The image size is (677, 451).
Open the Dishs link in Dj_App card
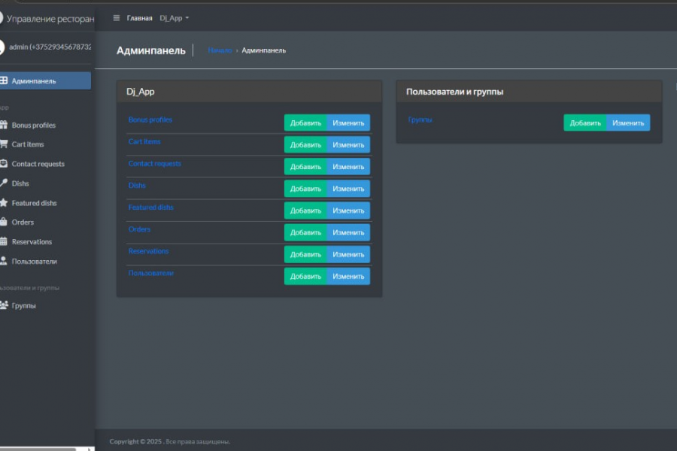pyautogui.click(x=137, y=185)
